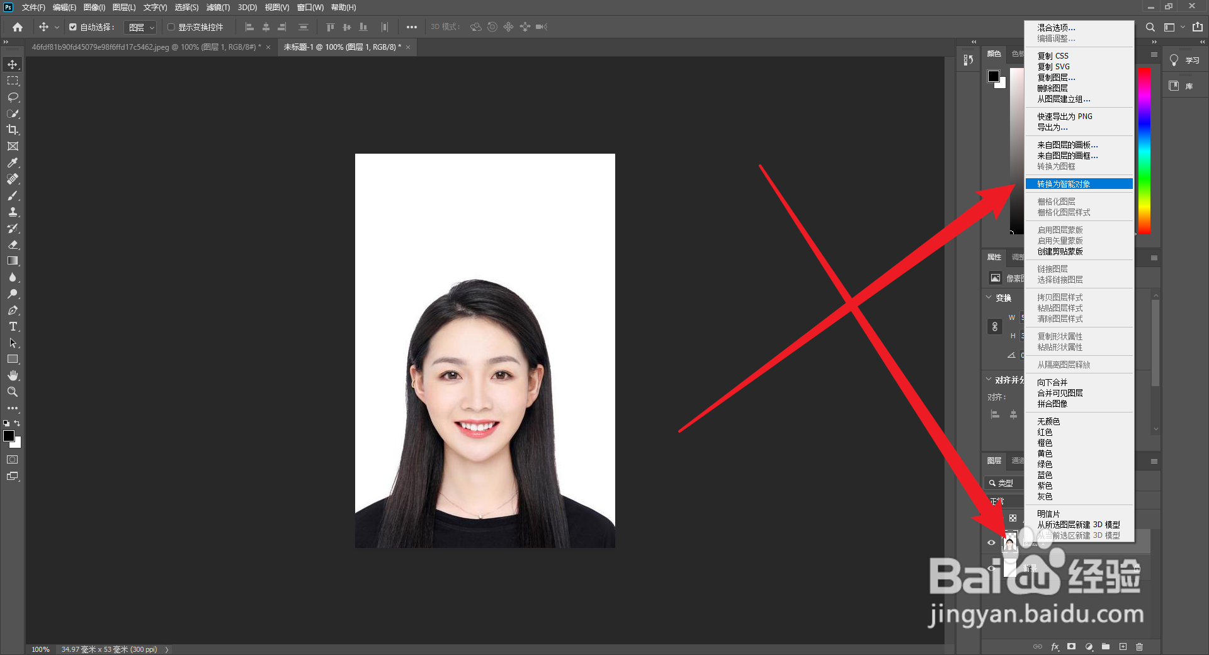This screenshot has width=1209, height=655.
Task: Enable 显示变换控件 option
Action: coord(171,27)
